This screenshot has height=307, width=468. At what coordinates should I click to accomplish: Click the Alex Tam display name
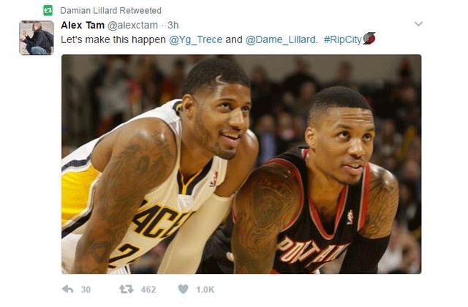click(83, 26)
